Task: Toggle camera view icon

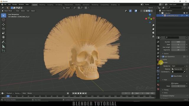Action: point(153,33)
